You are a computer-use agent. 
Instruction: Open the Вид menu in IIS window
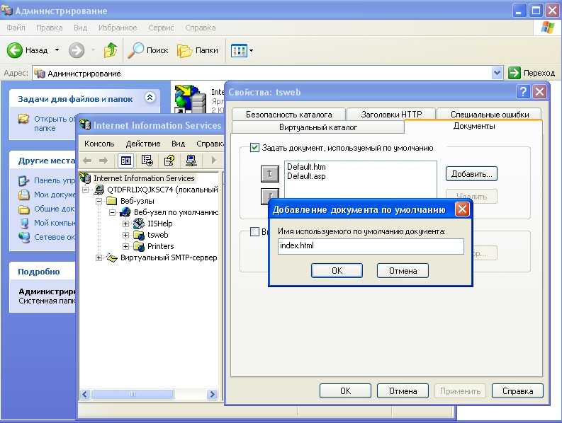pyautogui.click(x=178, y=144)
